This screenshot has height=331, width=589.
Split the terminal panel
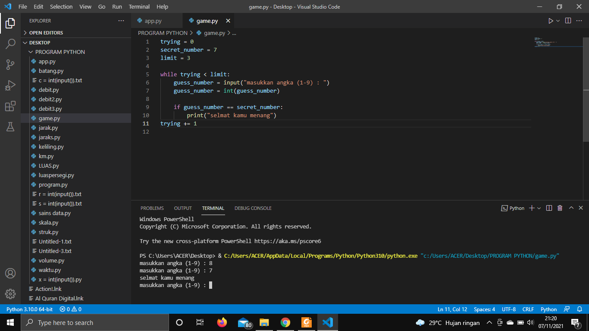pos(549,208)
